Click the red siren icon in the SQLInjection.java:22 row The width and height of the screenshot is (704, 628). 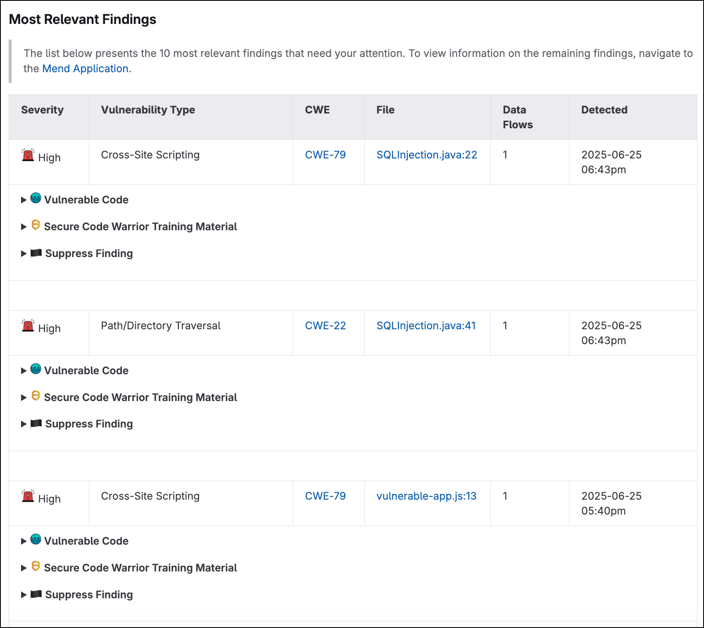(x=28, y=156)
